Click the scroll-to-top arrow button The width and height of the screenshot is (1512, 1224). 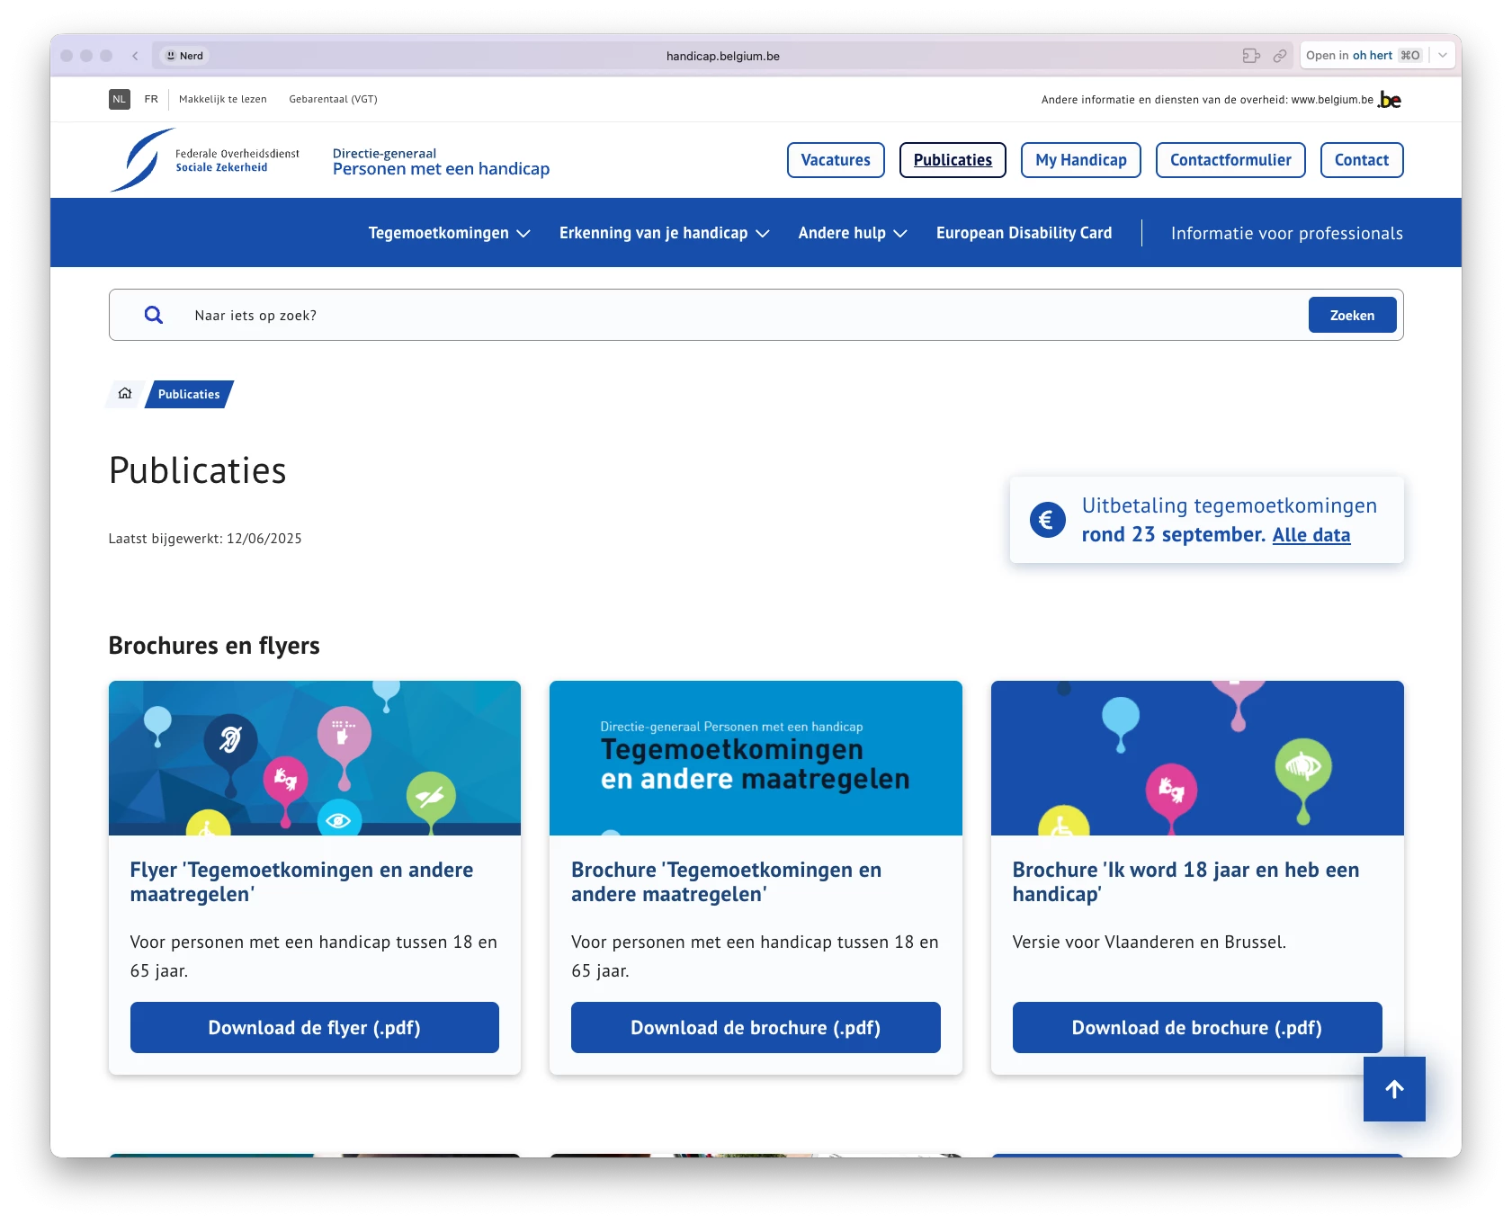[x=1393, y=1089]
